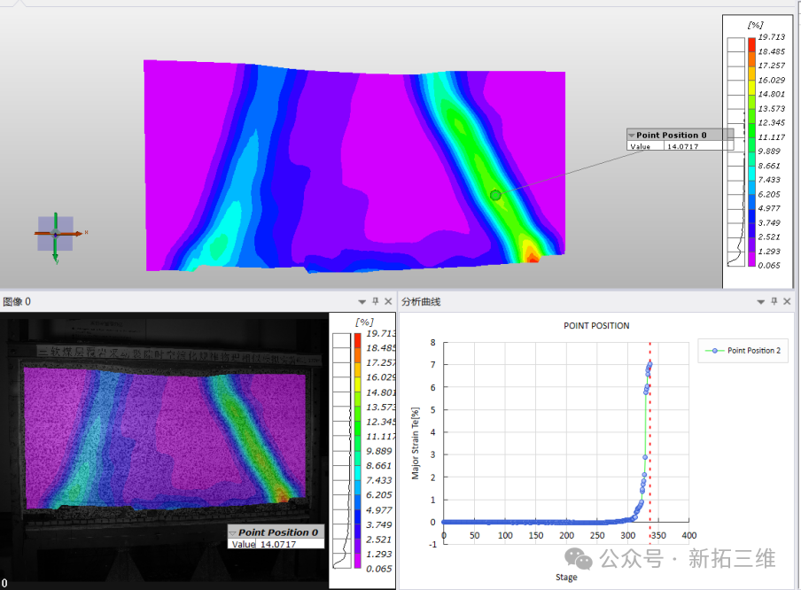
Task: Click the Value 14.0717 field in the annotation
Action: coord(682,146)
